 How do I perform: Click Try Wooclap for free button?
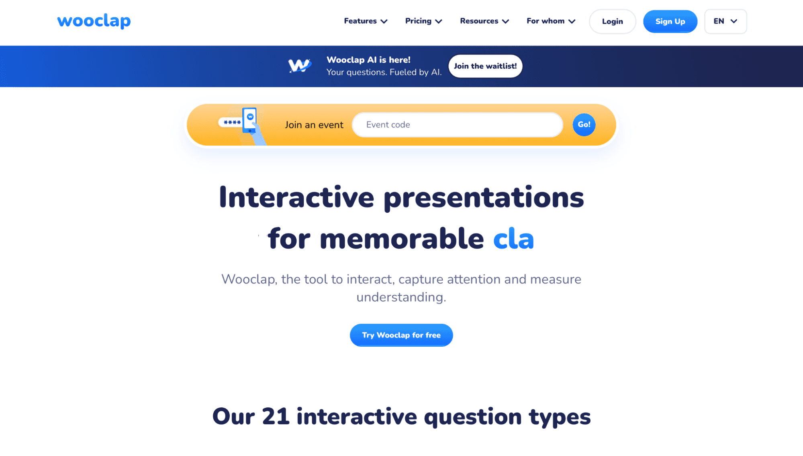(402, 335)
